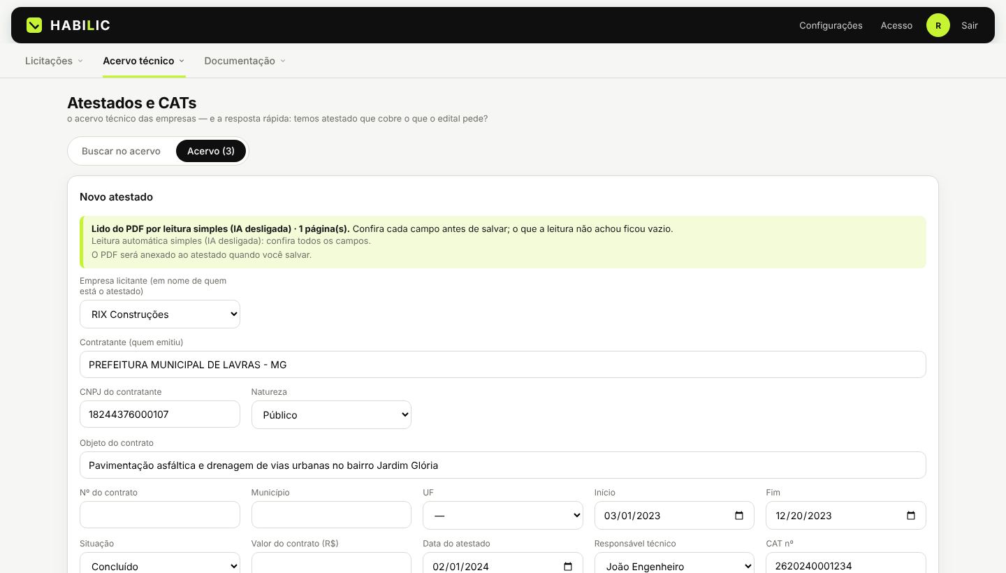
Task: Go to Acesso page
Action: coord(896,25)
